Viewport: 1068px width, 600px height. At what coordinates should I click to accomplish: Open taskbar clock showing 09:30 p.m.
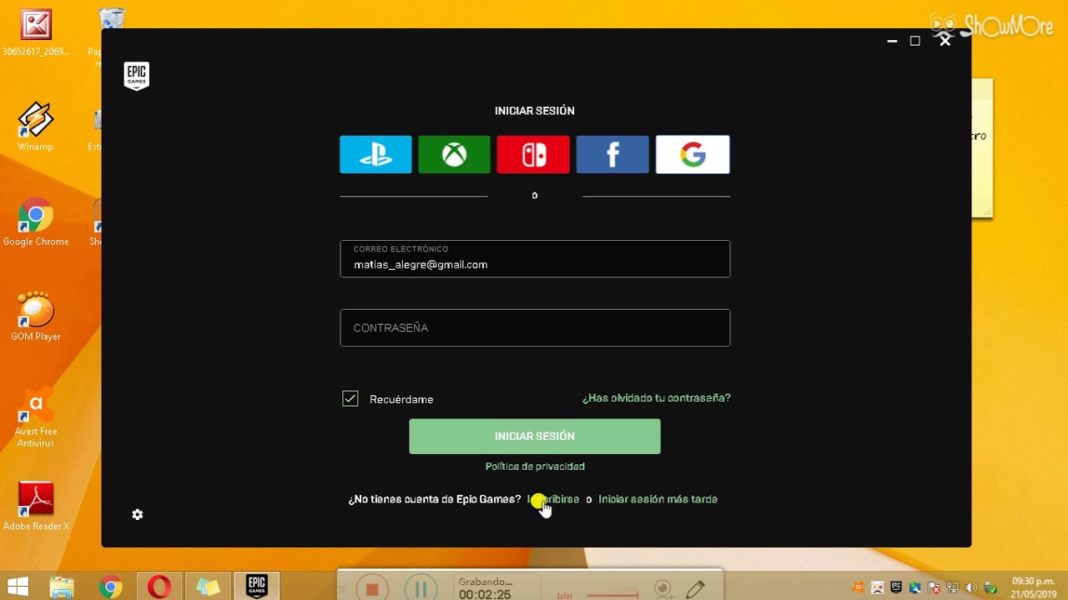tap(1034, 587)
